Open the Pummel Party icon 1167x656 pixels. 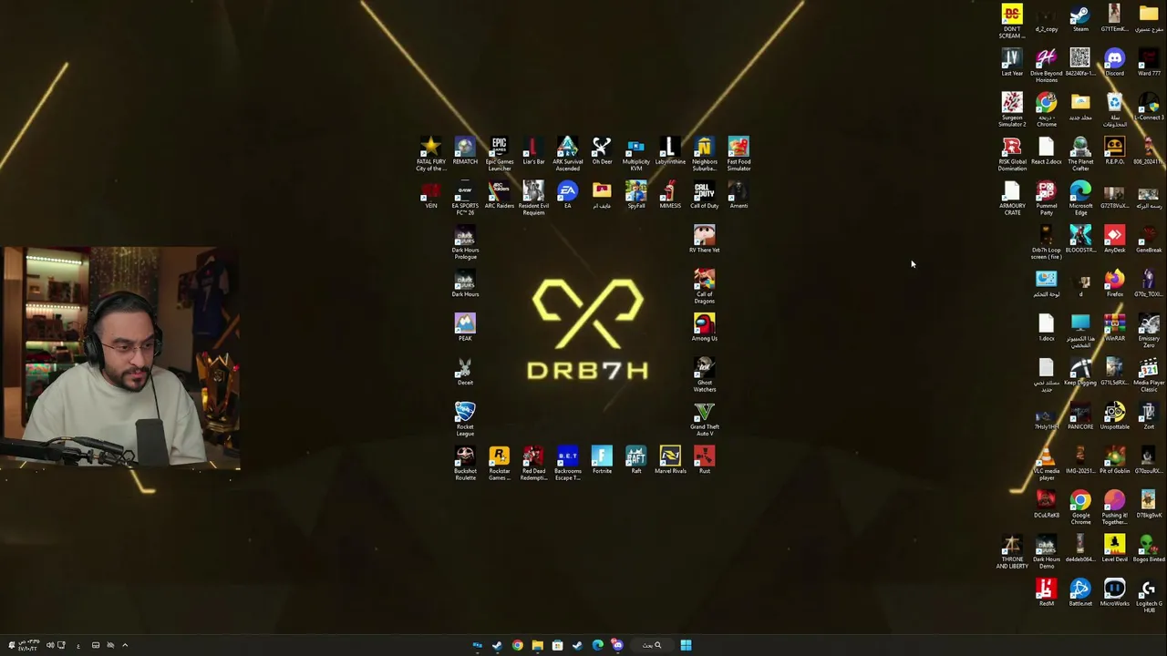pyautogui.click(x=1046, y=199)
